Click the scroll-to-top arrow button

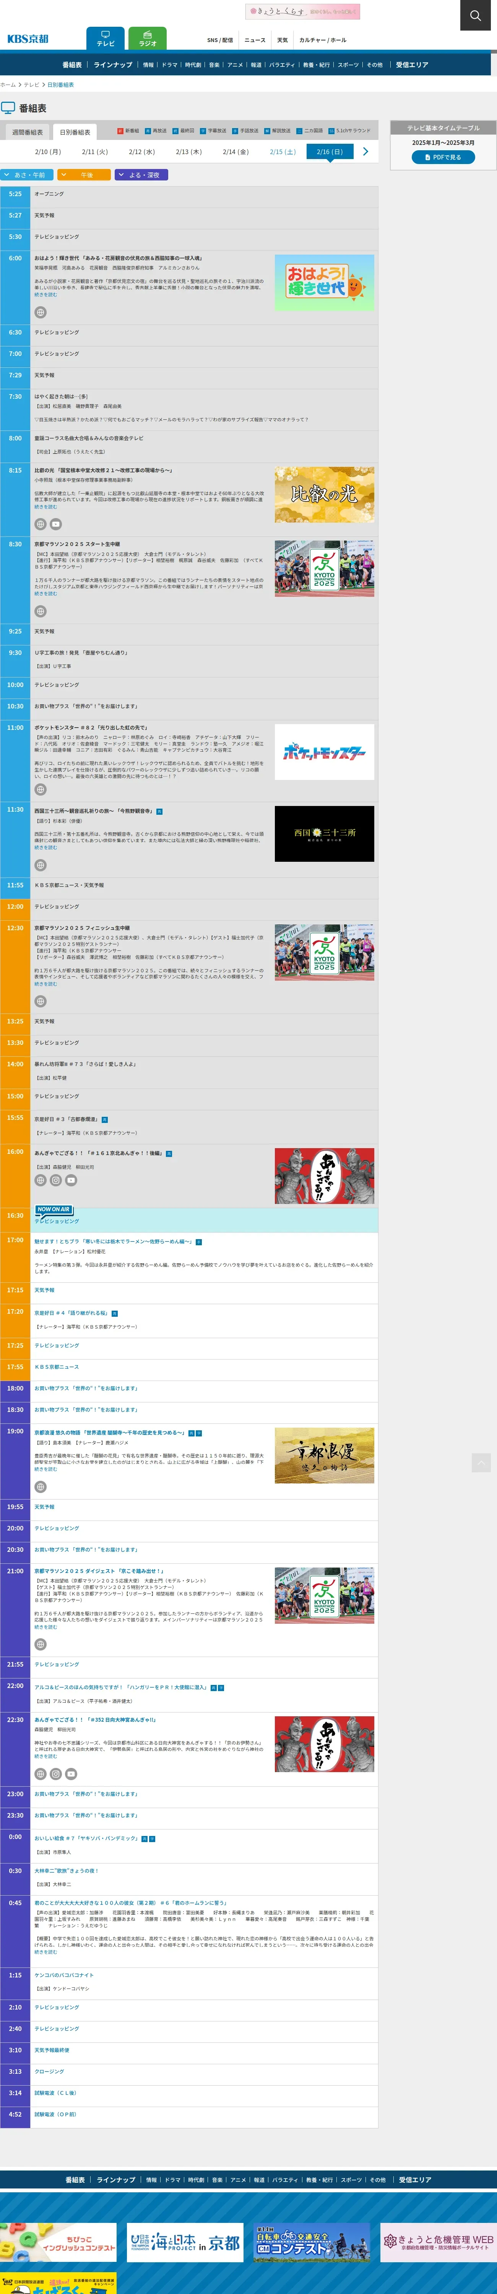pyautogui.click(x=481, y=1462)
